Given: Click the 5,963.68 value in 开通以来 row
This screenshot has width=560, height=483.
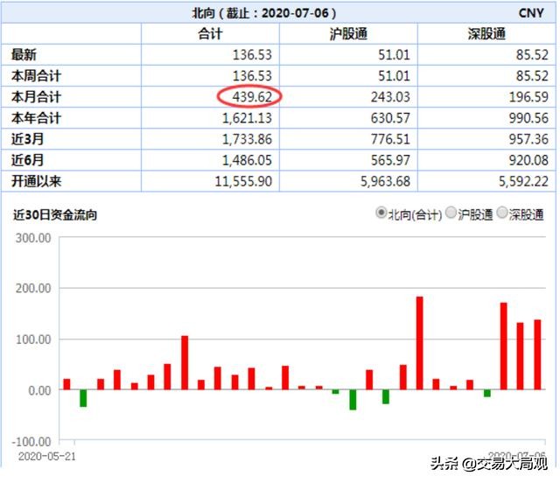Looking at the screenshot, I should (x=385, y=181).
